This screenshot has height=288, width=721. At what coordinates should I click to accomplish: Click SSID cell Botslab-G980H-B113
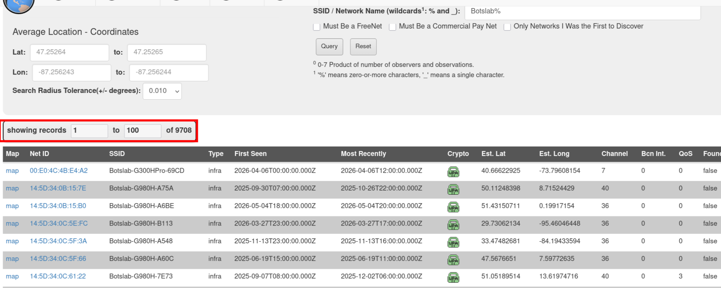141,223
